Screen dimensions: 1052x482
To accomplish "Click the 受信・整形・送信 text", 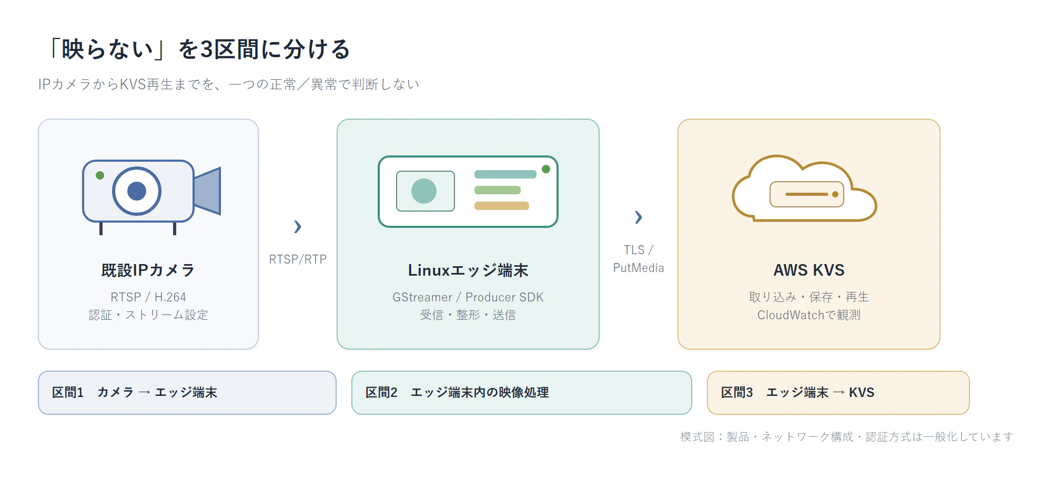I will point(468,315).
